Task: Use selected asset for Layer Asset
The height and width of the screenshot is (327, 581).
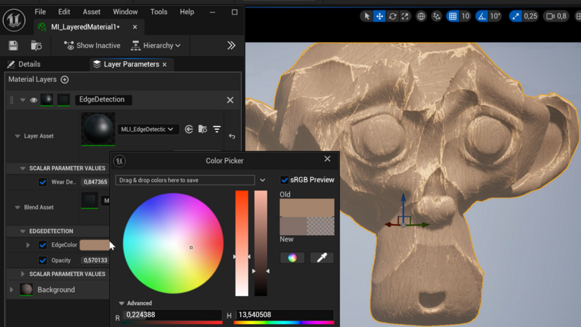Action: pyautogui.click(x=189, y=129)
